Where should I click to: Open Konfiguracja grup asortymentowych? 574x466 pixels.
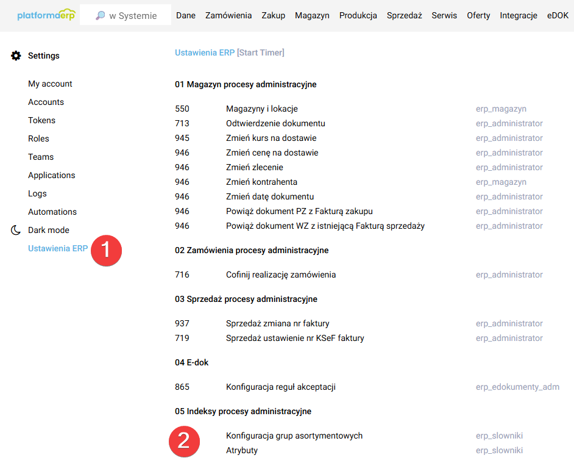pos(294,436)
